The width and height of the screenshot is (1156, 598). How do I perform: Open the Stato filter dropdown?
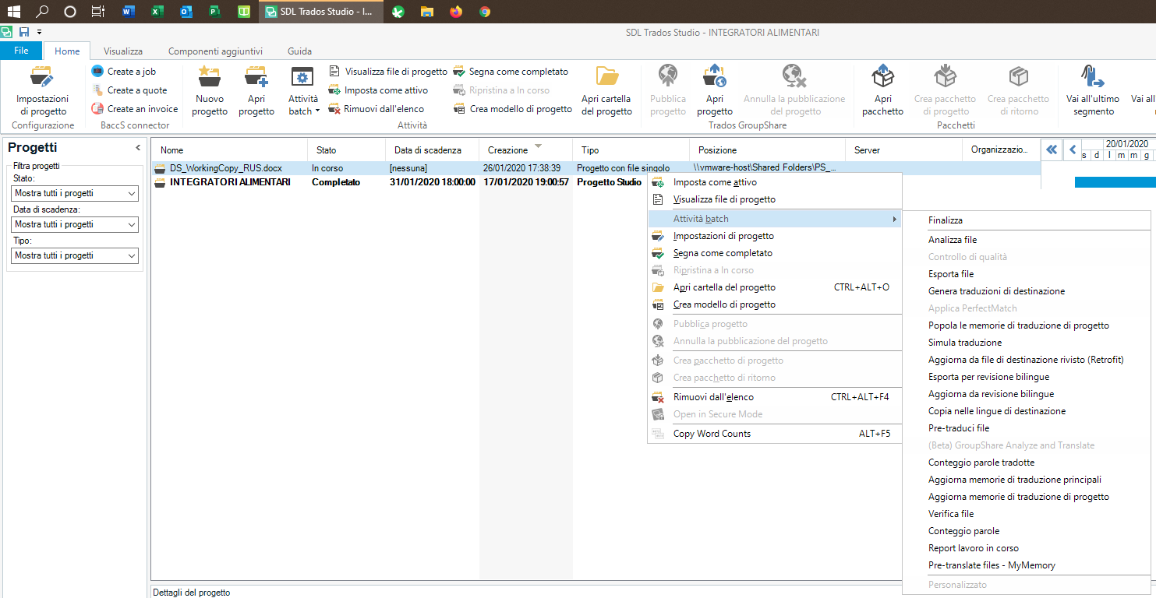[76, 193]
